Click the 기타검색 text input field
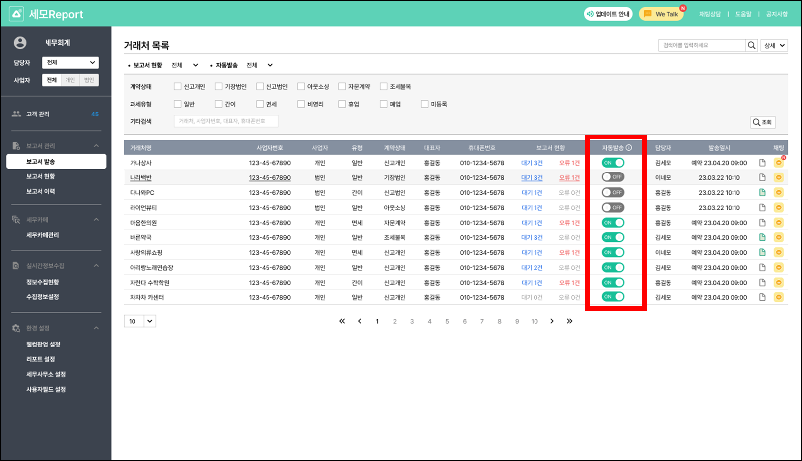This screenshot has height=461, width=802. [x=226, y=121]
